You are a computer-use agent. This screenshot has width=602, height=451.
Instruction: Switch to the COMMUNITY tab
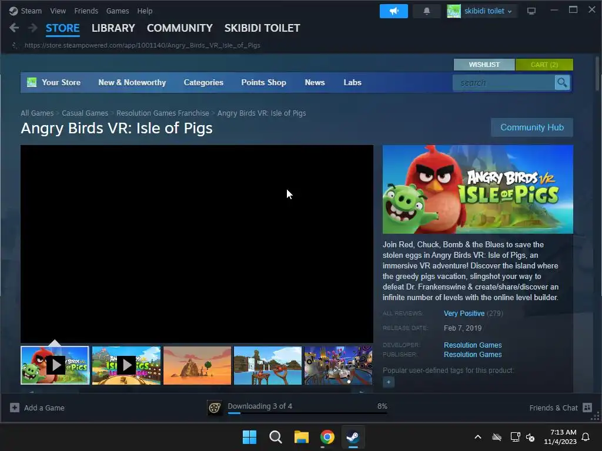pos(180,28)
